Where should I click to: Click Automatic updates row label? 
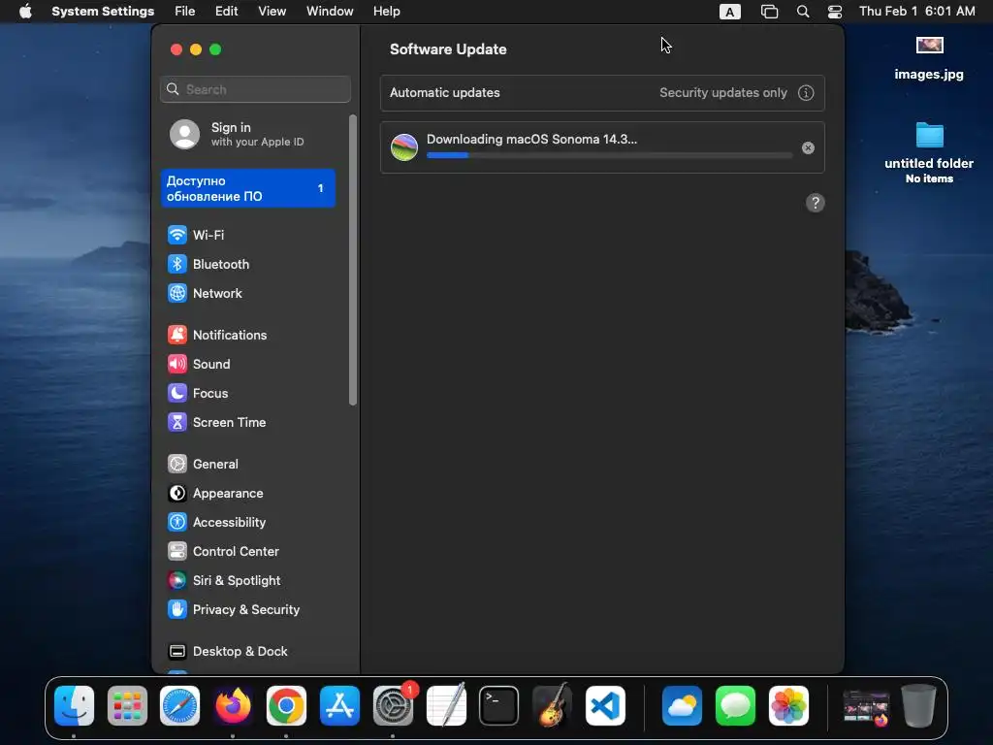pos(444,93)
